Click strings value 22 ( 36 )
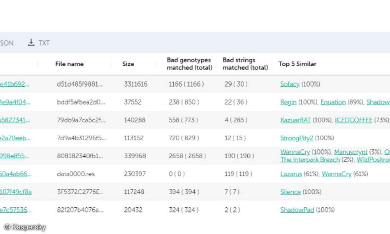The height and width of the screenshot is (234, 390). click(236, 102)
